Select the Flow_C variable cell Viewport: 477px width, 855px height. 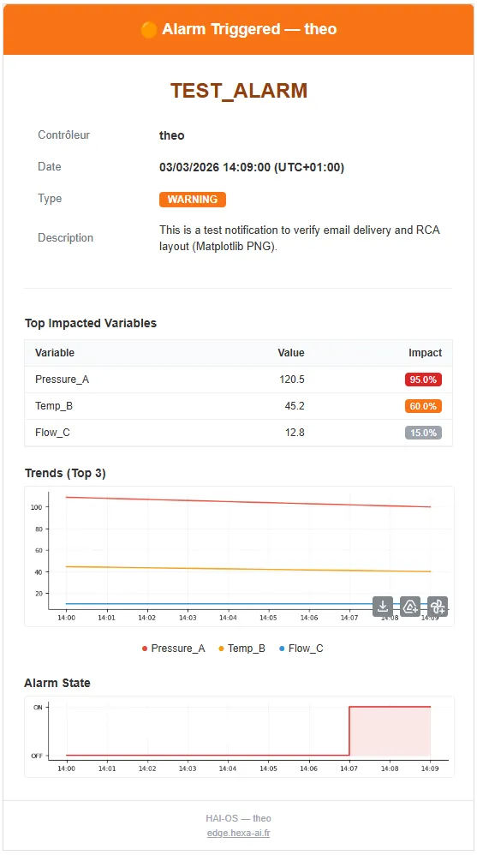(x=53, y=433)
